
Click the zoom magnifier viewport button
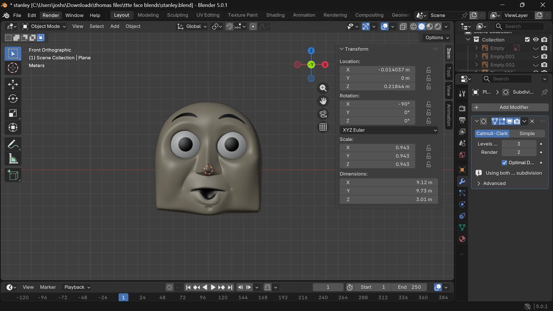[323, 88]
